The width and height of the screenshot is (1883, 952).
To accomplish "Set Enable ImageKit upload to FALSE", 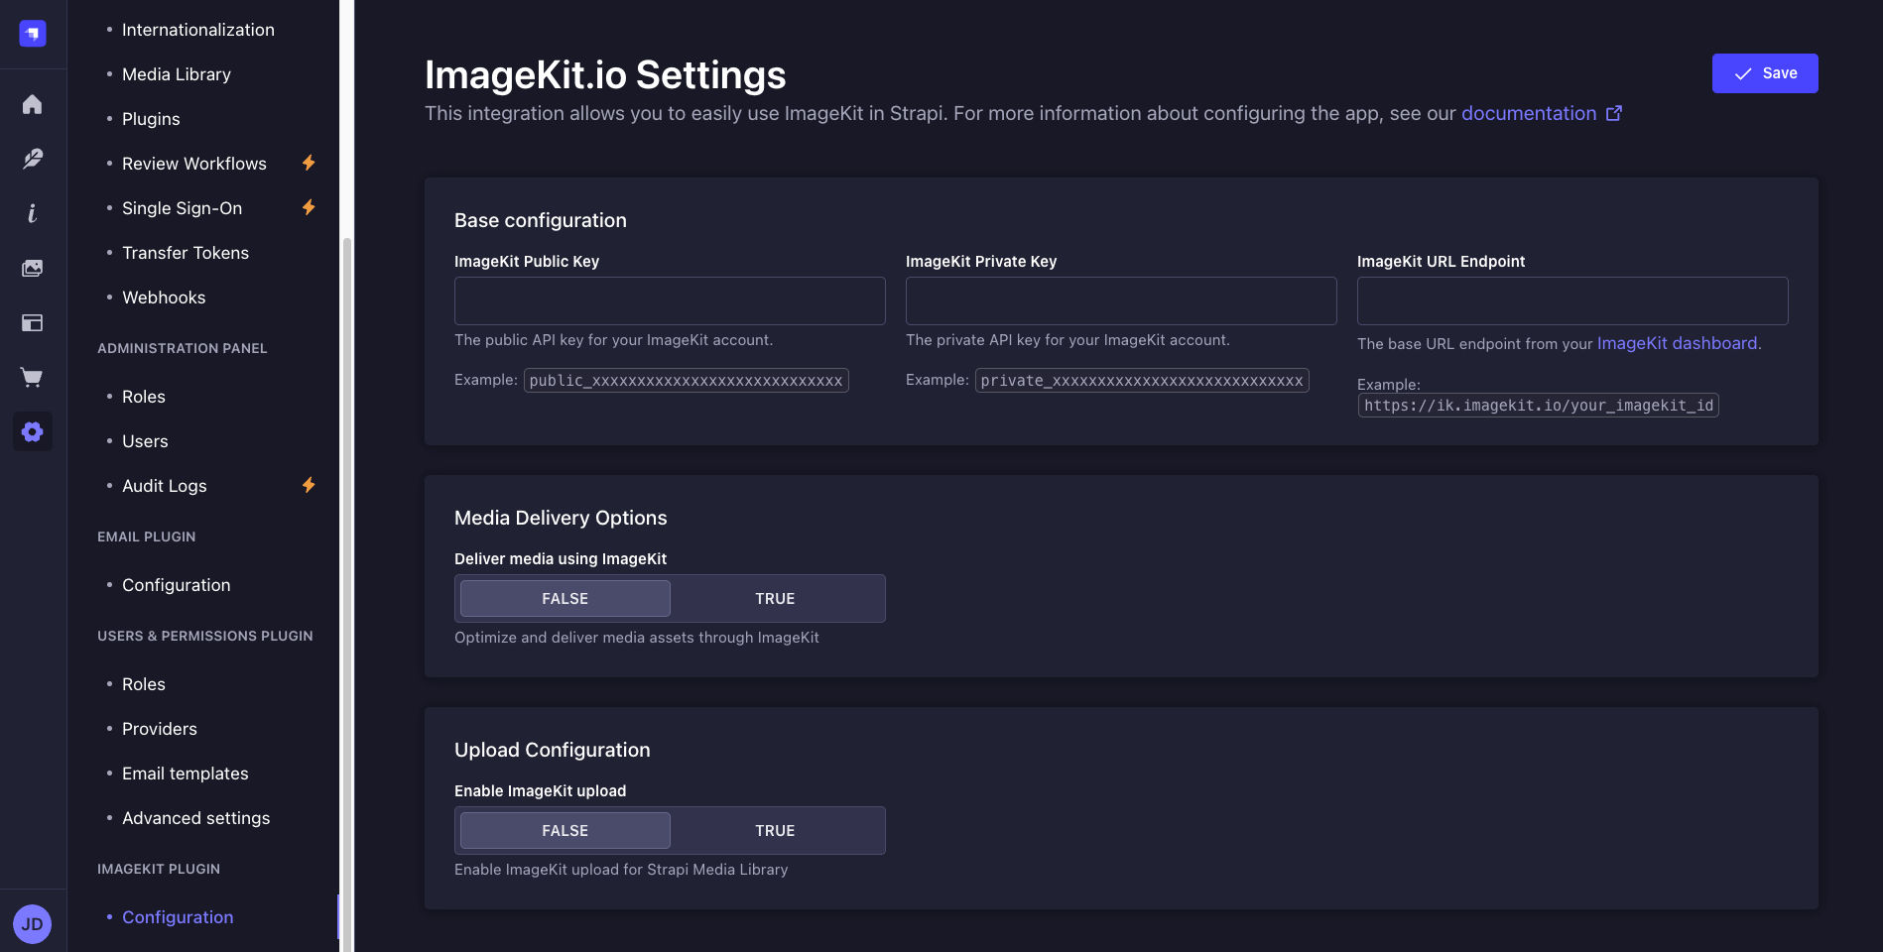I will 565,831.
